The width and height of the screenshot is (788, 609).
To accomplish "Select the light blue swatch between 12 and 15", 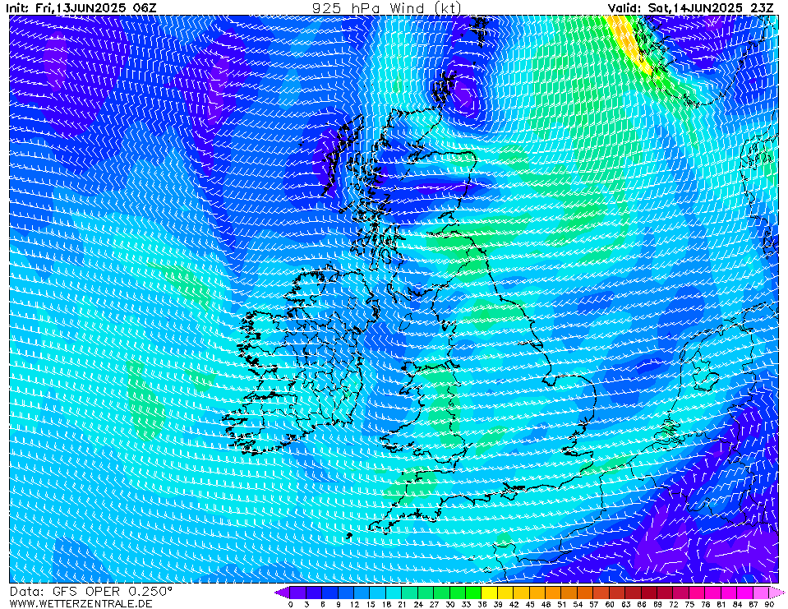I will pos(362,593).
